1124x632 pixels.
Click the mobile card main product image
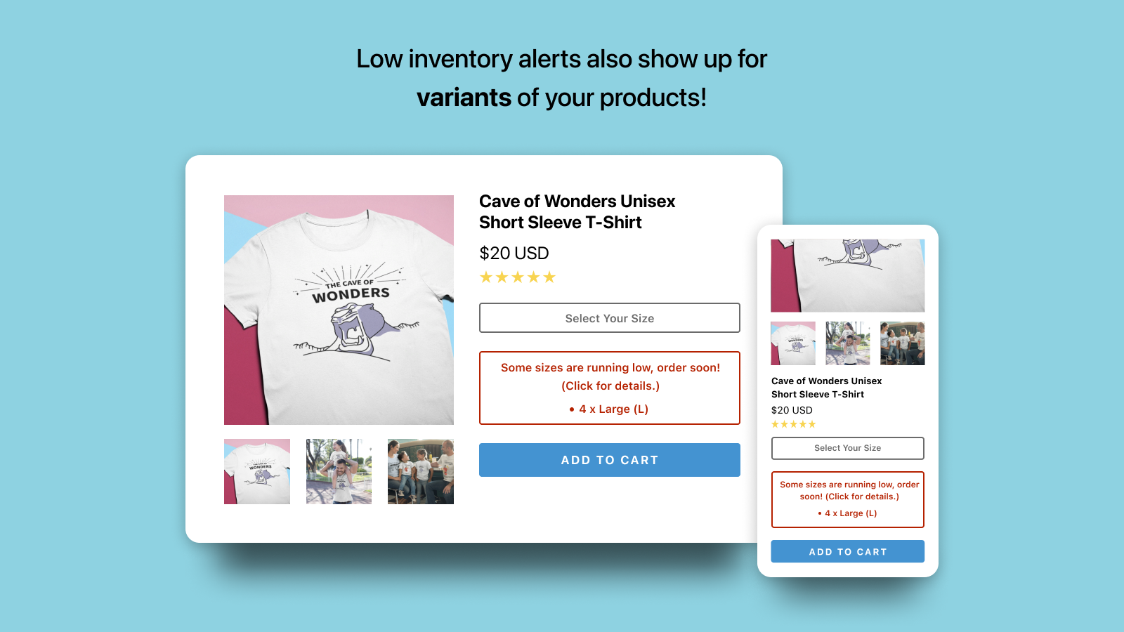[x=848, y=275]
